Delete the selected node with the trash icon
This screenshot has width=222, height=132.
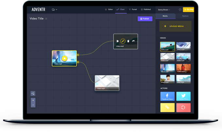(x=128, y=41)
